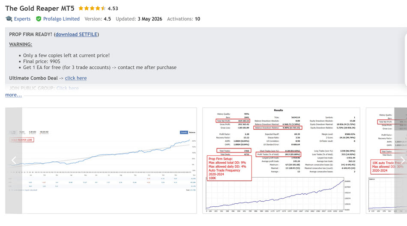
Task: Click the Updated 3 May 2026 date
Action: [x=139, y=19]
